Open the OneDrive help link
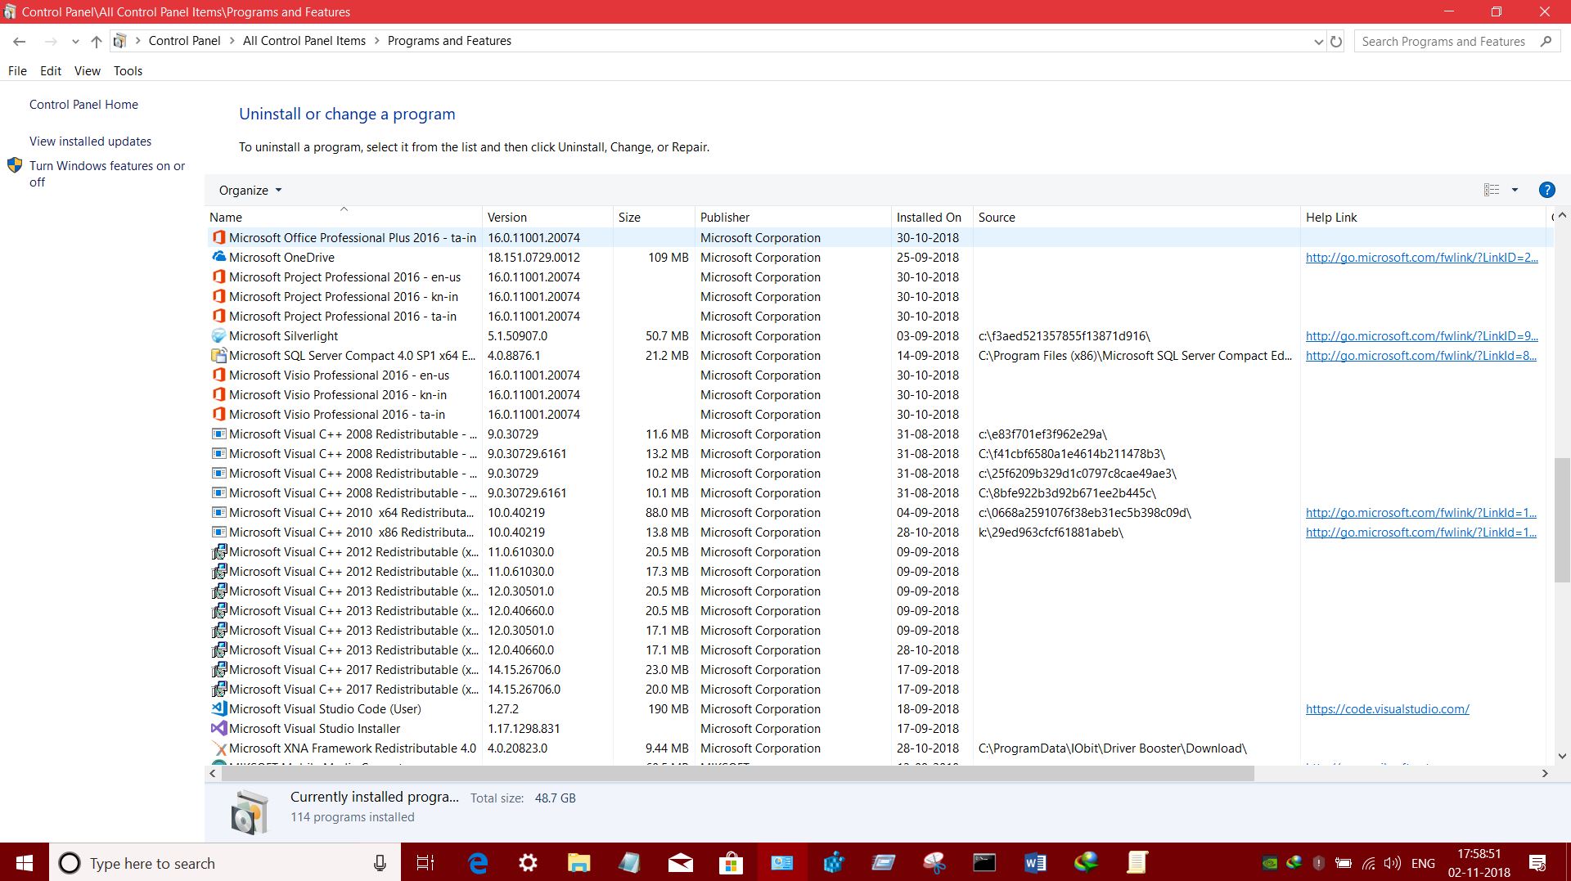The image size is (1571, 881). (1421, 257)
